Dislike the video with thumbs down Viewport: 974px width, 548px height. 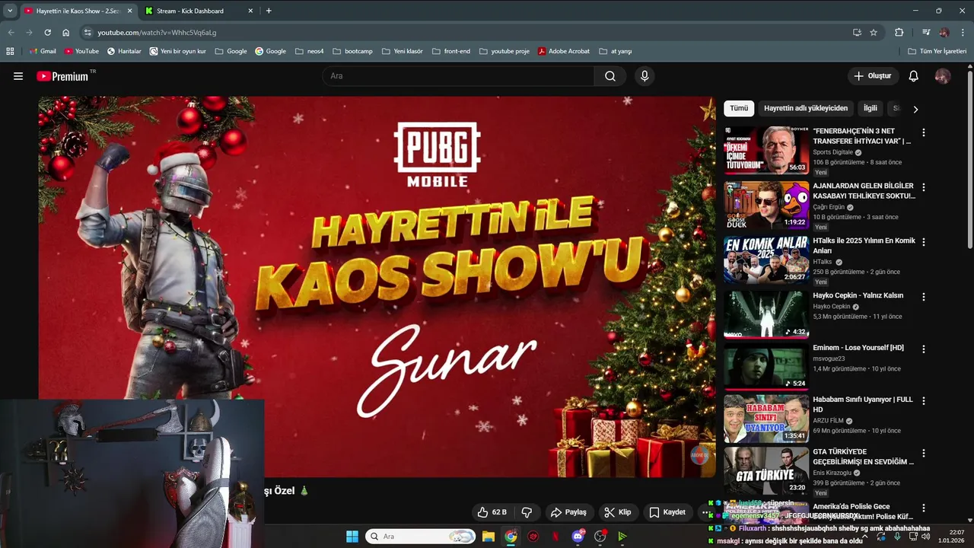click(x=527, y=512)
